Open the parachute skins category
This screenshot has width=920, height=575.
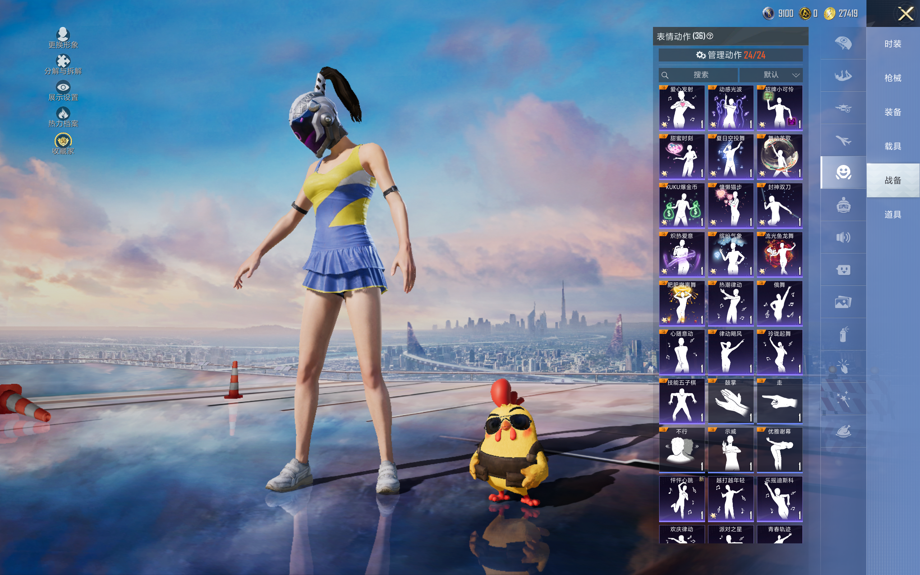click(x=843, y=43)
